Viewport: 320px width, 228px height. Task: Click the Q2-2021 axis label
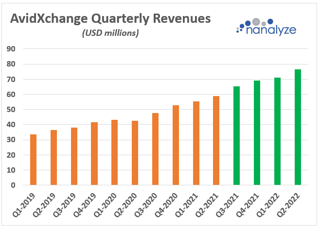(x=207, y=205)
